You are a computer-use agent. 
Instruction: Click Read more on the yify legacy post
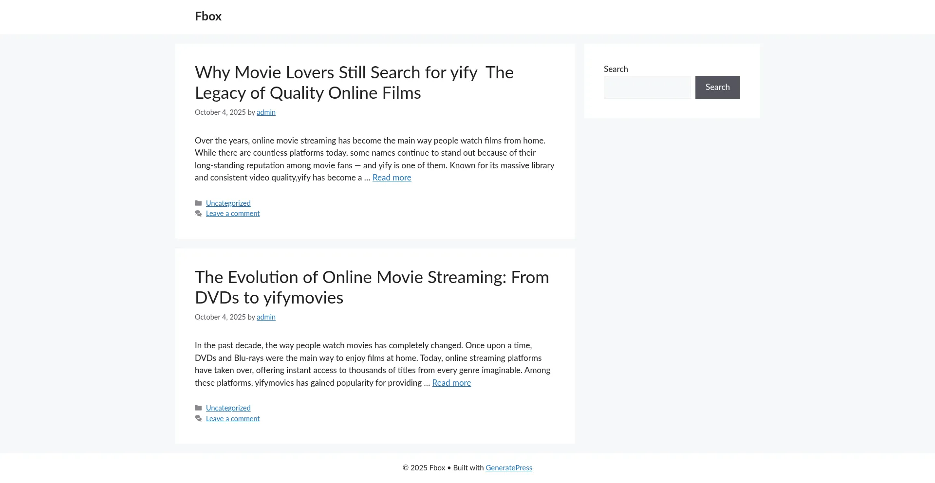(392, 178)
